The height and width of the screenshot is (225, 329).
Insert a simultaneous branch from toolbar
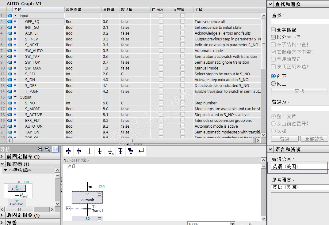point(131,151)
